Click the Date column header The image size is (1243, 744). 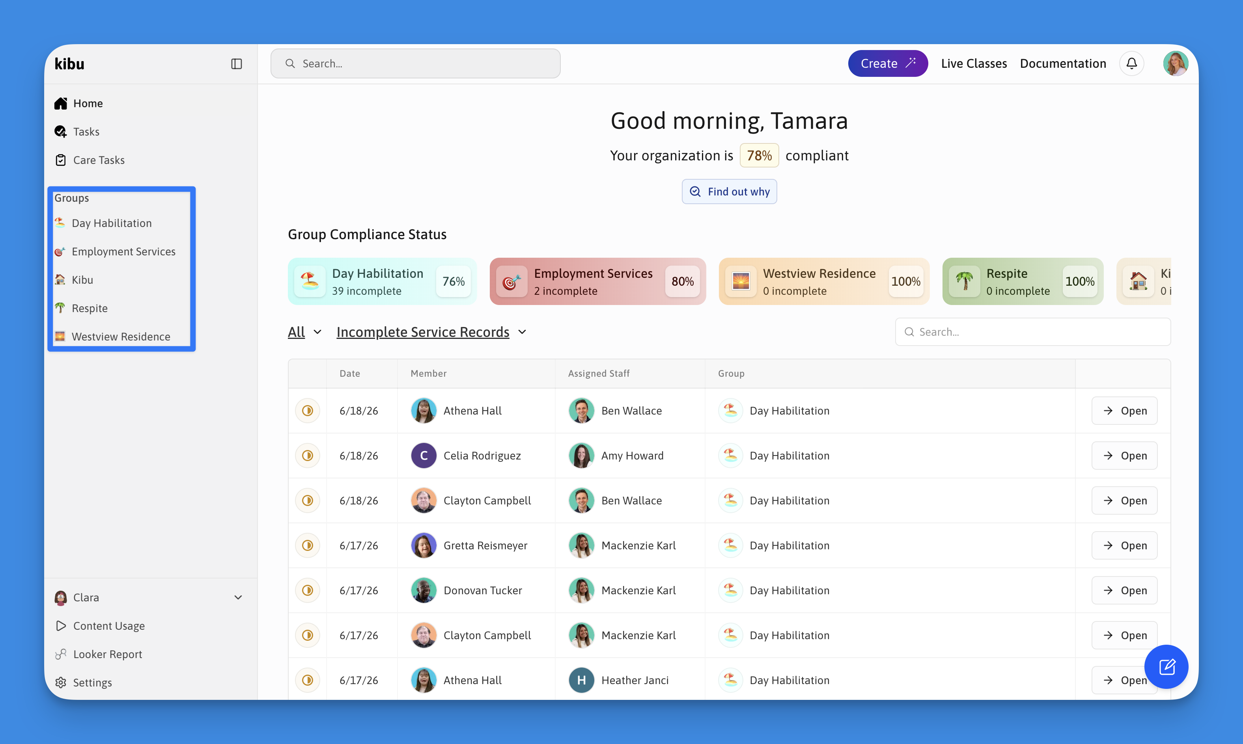pyautogui.click(x=350, y=374)
